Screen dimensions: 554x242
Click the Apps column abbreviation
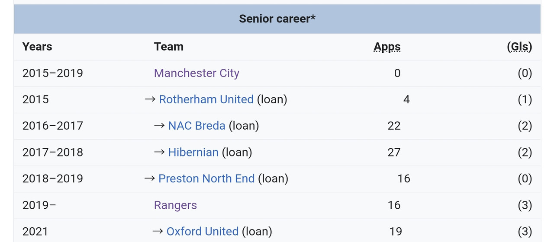[x=387, y=47]
